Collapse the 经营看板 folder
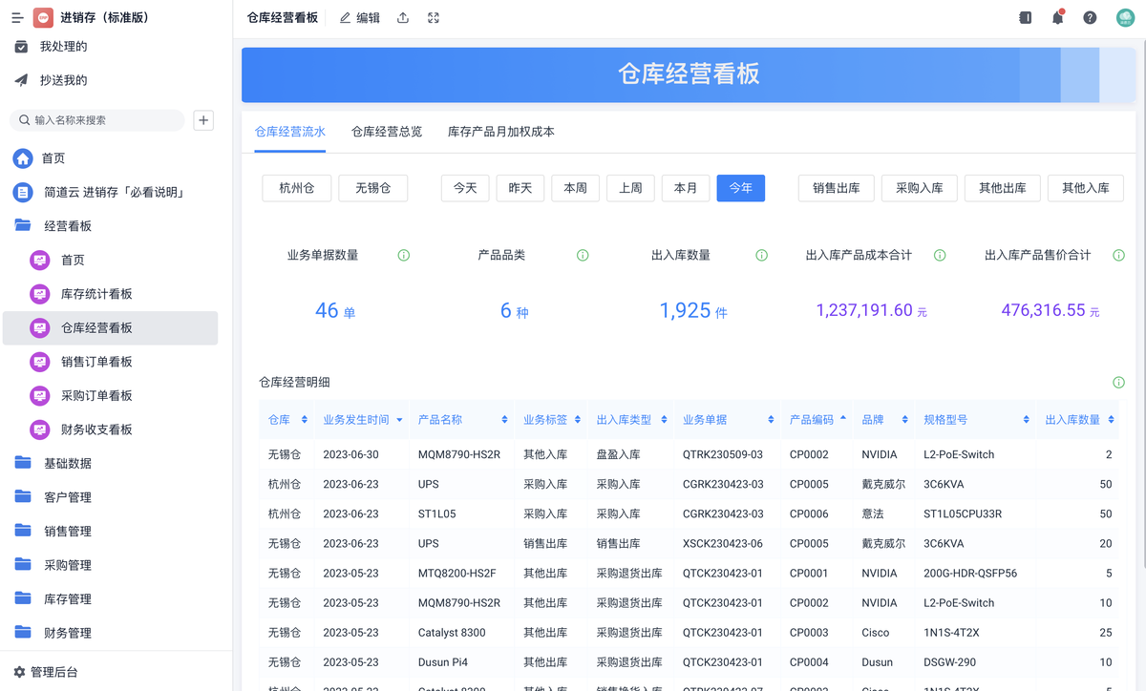 coord(67,226)
